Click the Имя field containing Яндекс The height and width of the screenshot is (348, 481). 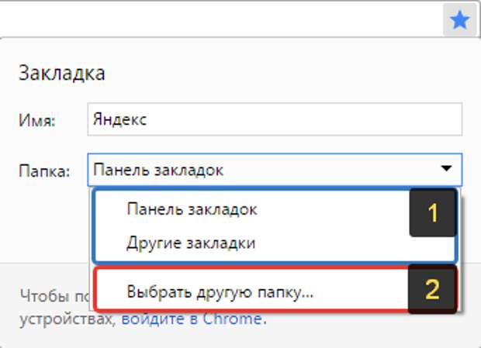(x=275, y=121)
